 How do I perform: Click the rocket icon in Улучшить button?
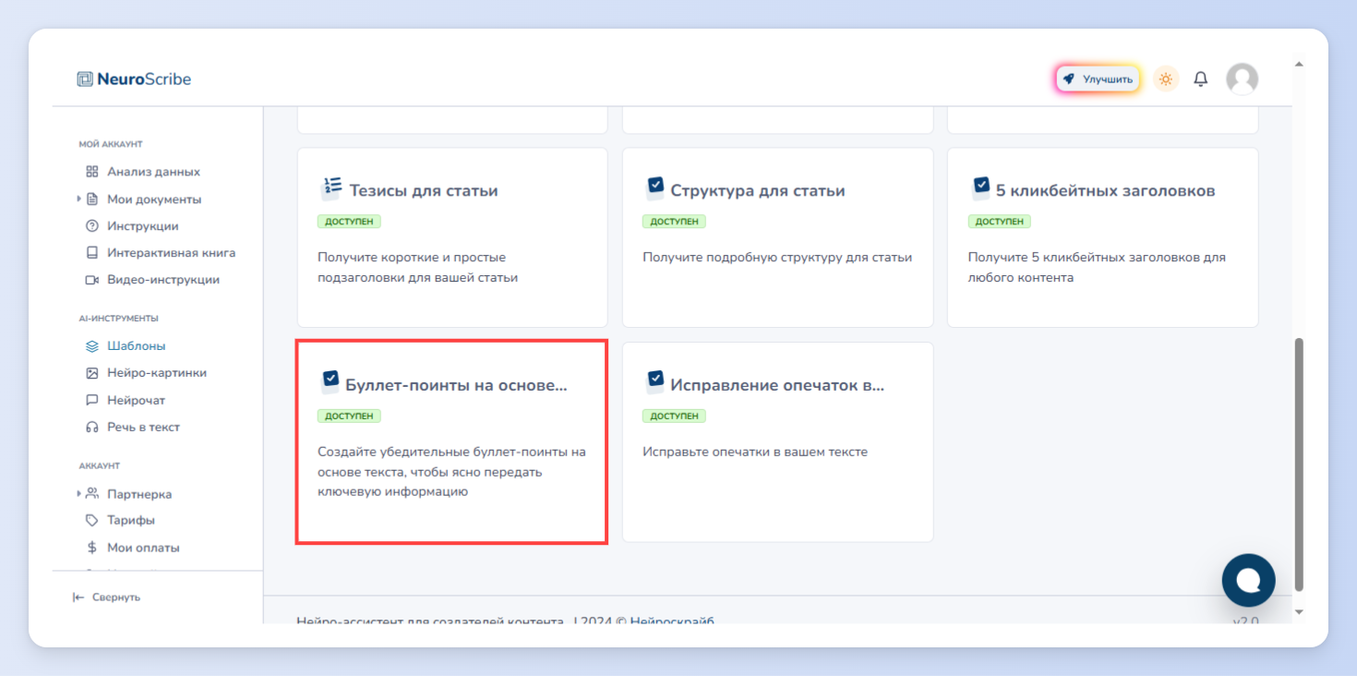click(x=1069, y=79)
